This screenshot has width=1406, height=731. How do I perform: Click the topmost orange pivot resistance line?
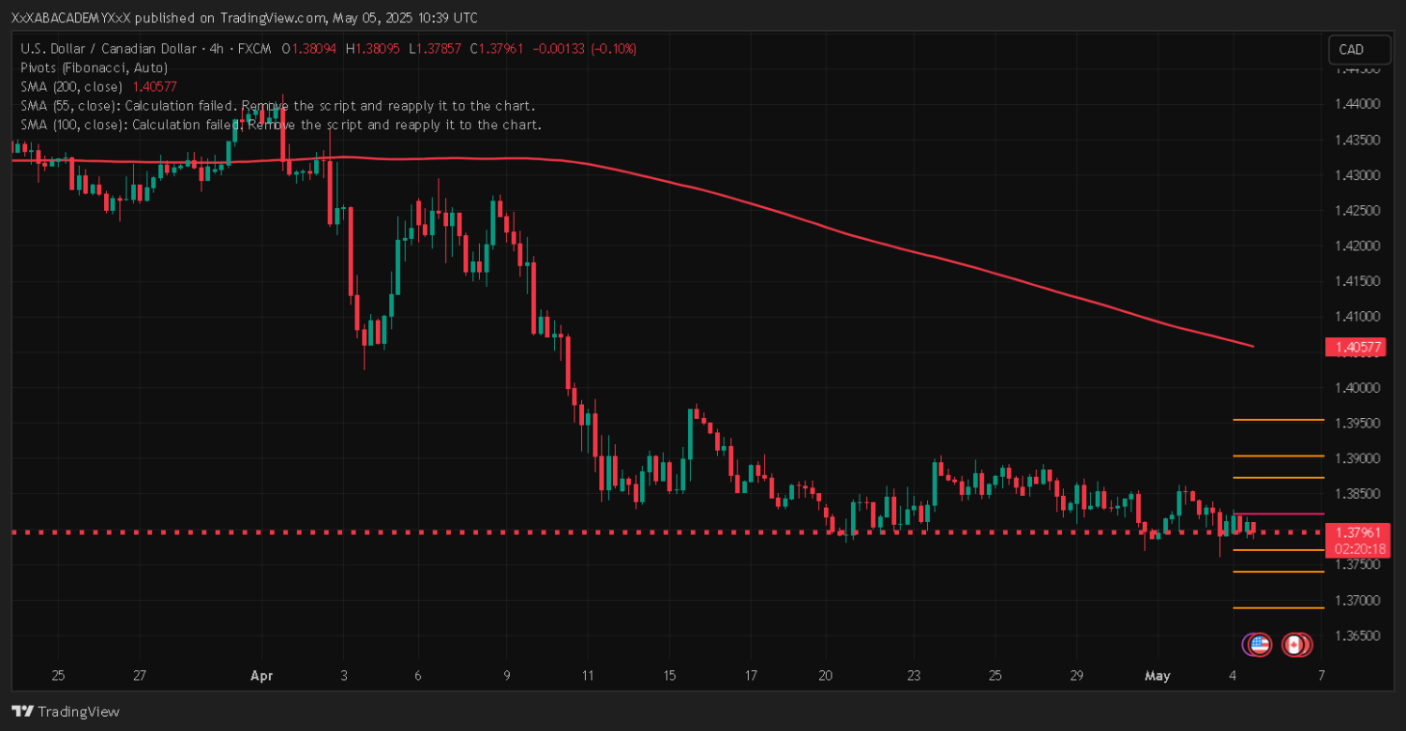pyautogui.click(x=1279, y=420)
